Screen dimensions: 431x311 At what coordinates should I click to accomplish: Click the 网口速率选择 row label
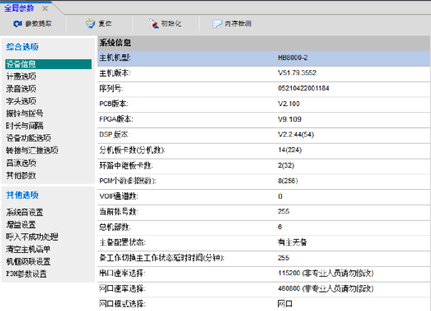[123, 289]
